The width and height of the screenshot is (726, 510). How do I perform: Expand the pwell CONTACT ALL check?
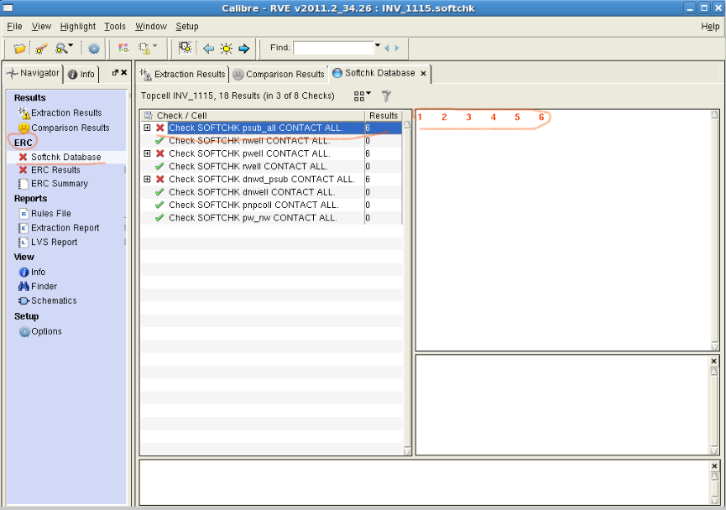(x=147, y=154)
